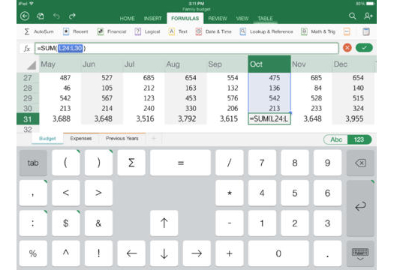
Task: Tap the equals key
Action: 180,163
